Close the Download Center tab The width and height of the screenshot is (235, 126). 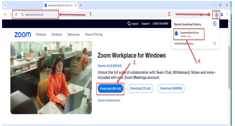76,6
